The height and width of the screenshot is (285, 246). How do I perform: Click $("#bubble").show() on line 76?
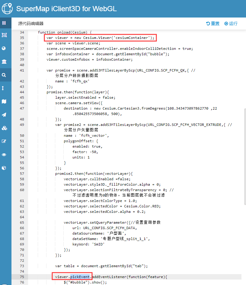85,282
